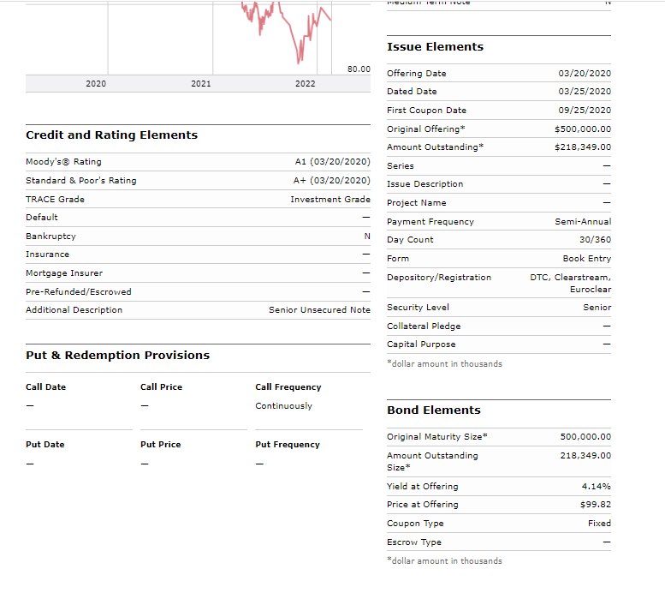The width and height of the screenshot is (665, 593).
Task: Select the Price at Offering value $99.82
Action: point(596,505)
